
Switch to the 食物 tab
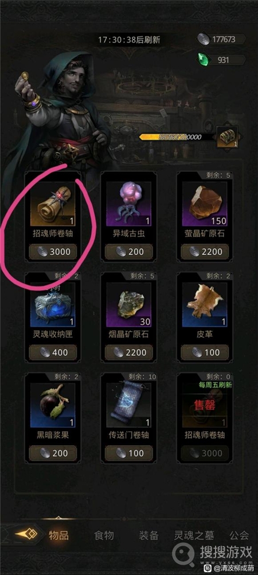click(x=104, y=535)
